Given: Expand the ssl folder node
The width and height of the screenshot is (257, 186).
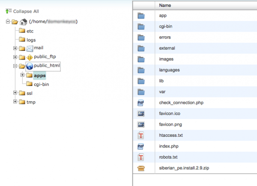Looking at the screenshot, I should pyautogui.click(x=15, y=93).
